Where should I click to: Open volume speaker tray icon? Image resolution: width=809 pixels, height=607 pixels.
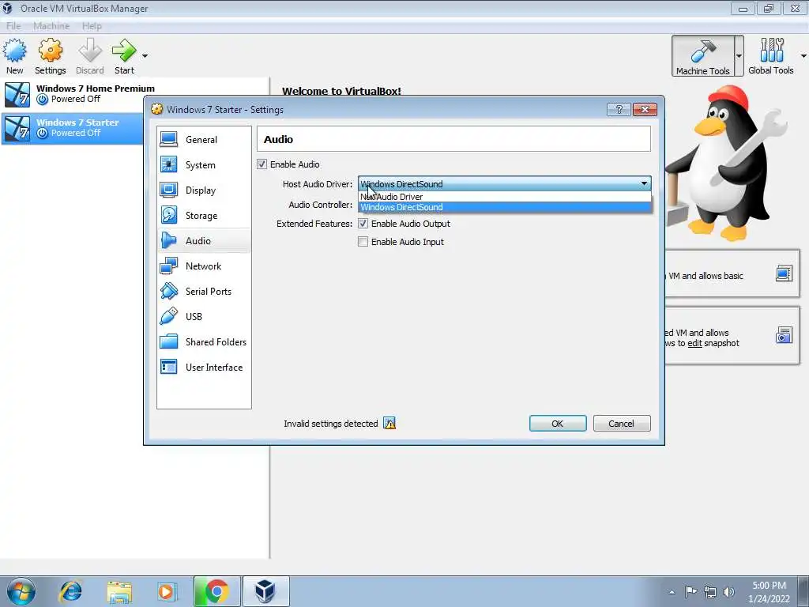click(728, 592)
